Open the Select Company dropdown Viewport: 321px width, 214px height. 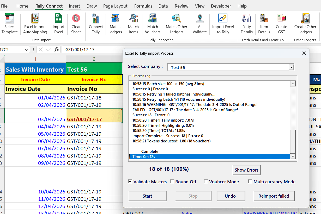291,67
